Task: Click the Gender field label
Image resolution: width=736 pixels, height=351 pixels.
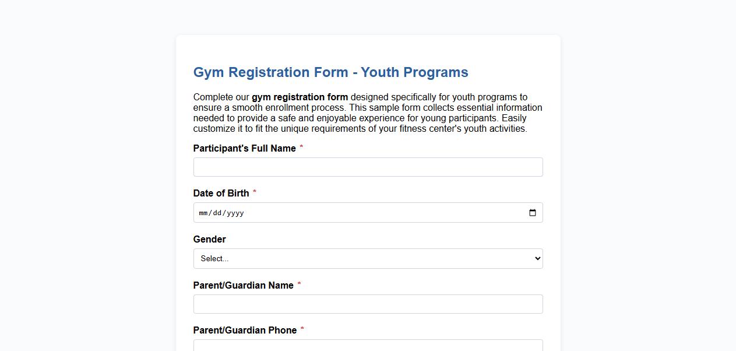Action: [x=209, y=239]
